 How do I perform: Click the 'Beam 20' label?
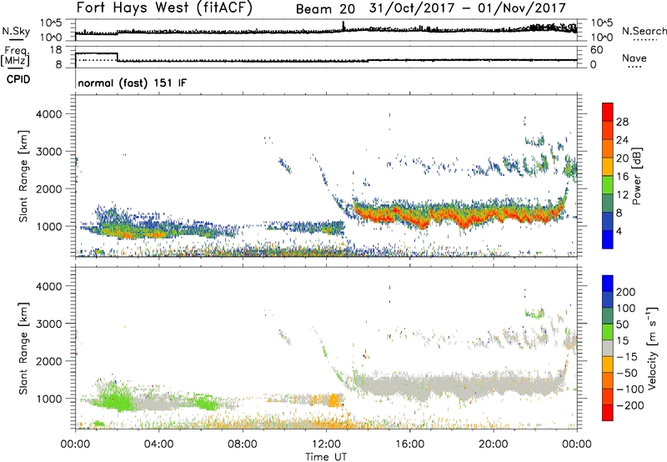pos(325,9)
